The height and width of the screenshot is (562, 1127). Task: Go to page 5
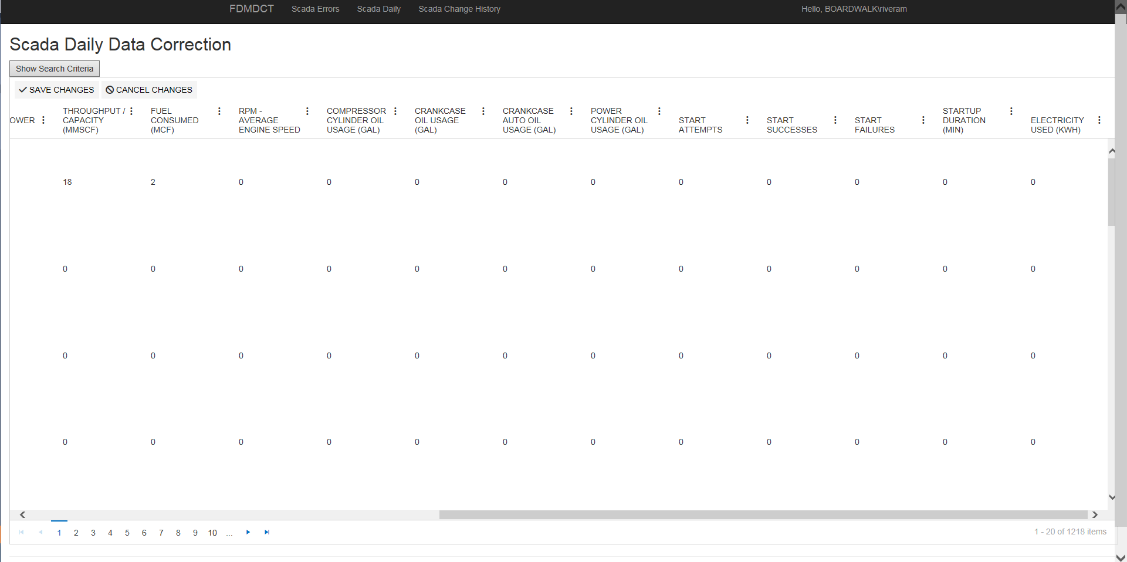127,533
